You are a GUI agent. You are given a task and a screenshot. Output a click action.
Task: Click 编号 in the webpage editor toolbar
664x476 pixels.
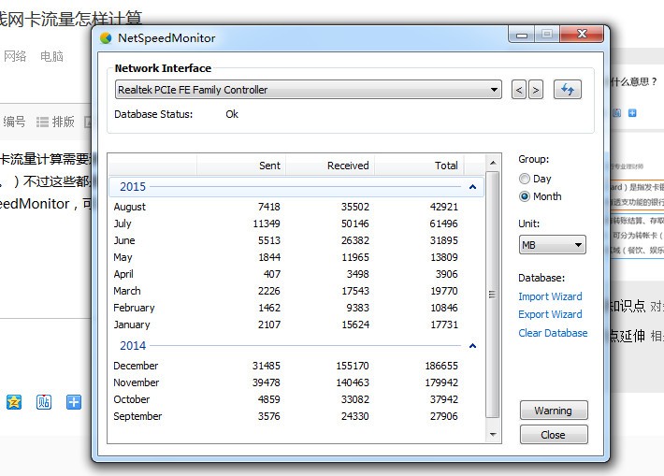tap(14, 122)
